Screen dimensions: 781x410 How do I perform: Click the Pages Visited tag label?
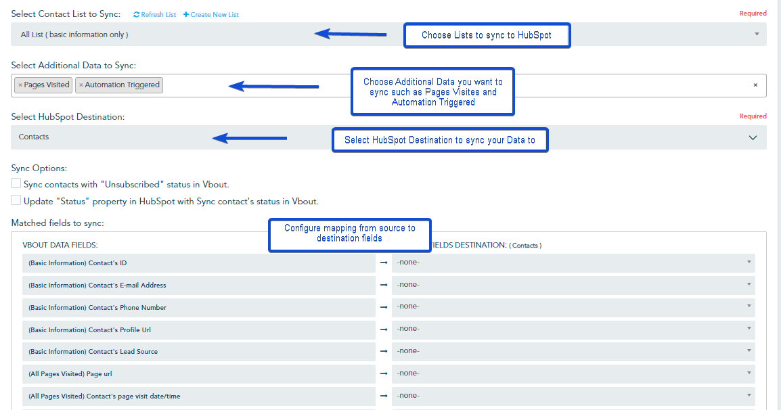click(x=47, y=85)
